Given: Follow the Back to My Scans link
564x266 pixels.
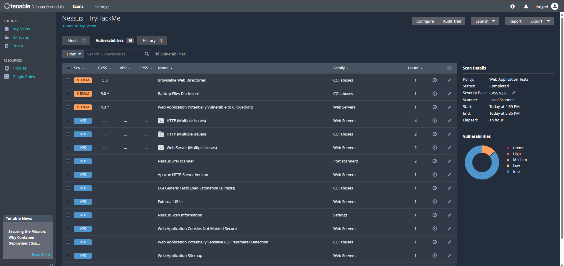Looking at the screenshot, I should click(x=79, y=26).
